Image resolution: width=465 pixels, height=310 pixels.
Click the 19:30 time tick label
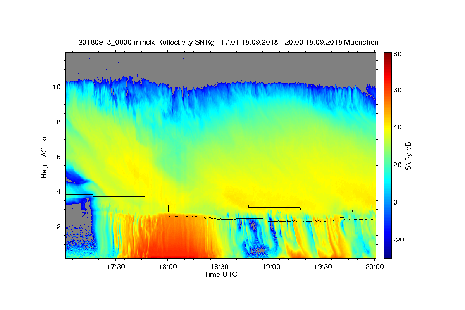tap(323, 267)
